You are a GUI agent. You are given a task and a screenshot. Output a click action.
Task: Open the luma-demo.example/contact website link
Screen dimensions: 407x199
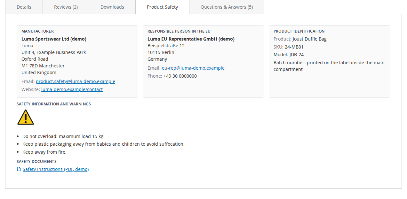[72, 89]
